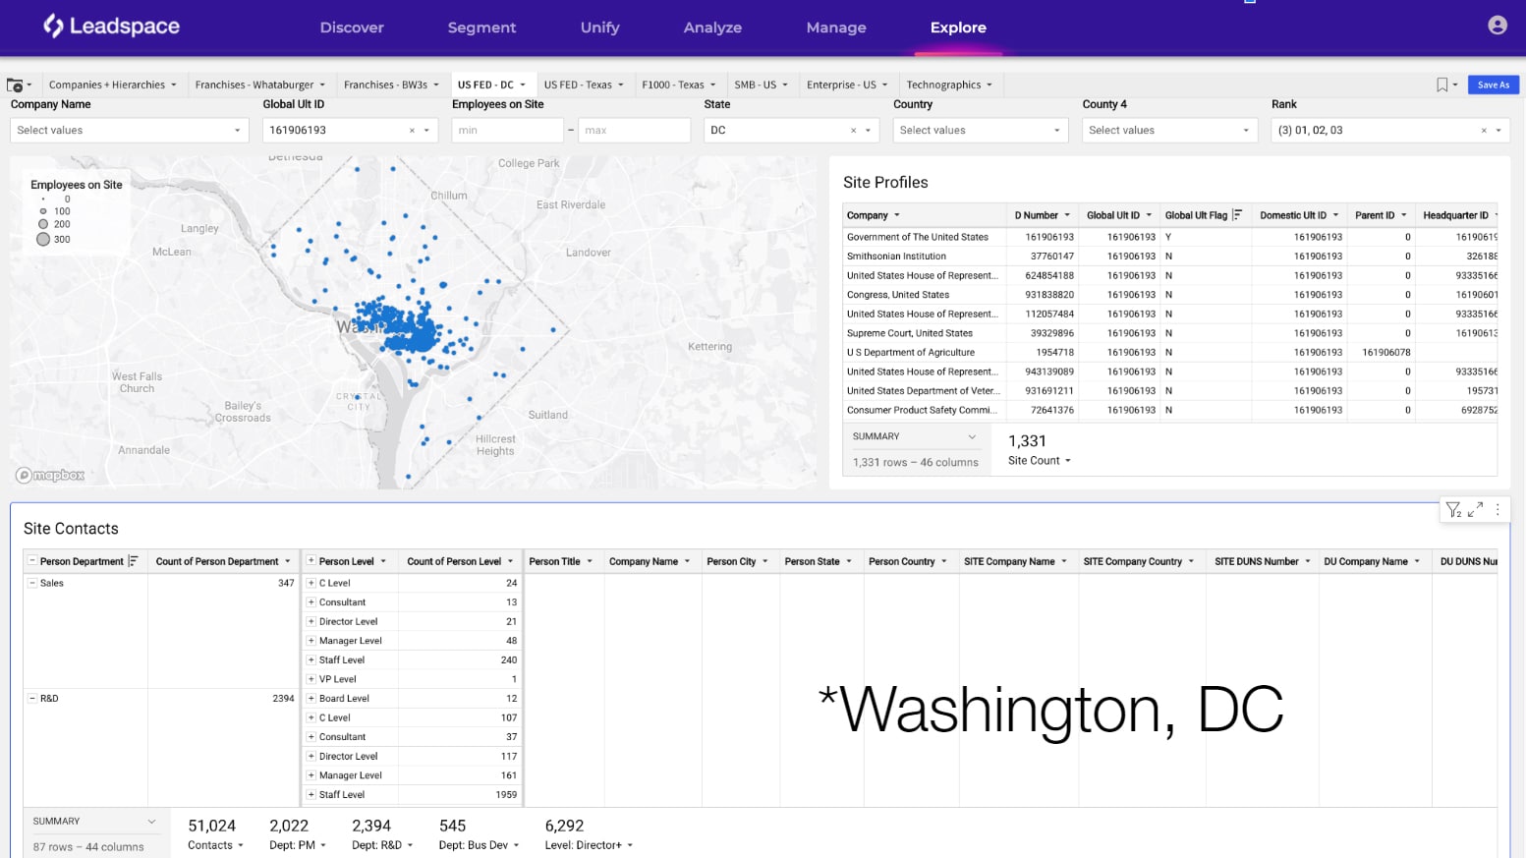Image resolution: width=1526 pixels, height=858 pixels.
Task: Expand Sales Staff Level row
Action: [311, 660]
